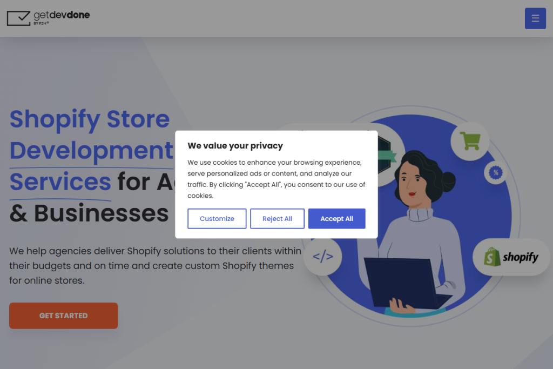
Task: Click the 'Services' underlined heading word
Action: (x=60, y=182)
